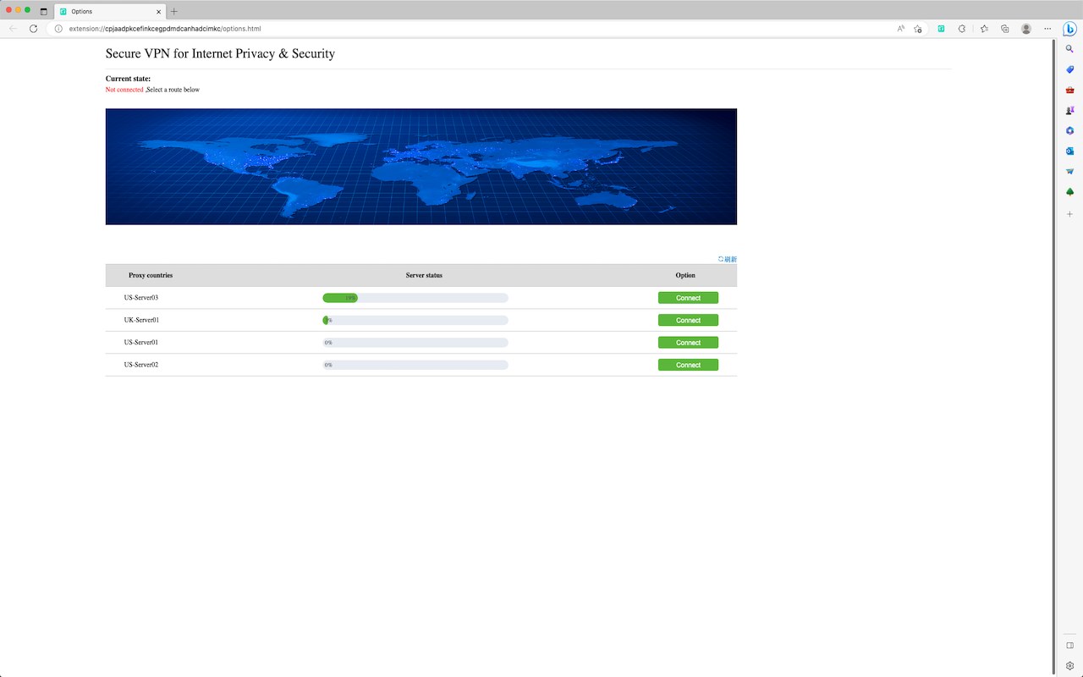The image size is (1083, 677).
Task: Click the US-Server01 0% progress bar
Action: point(415,343)
